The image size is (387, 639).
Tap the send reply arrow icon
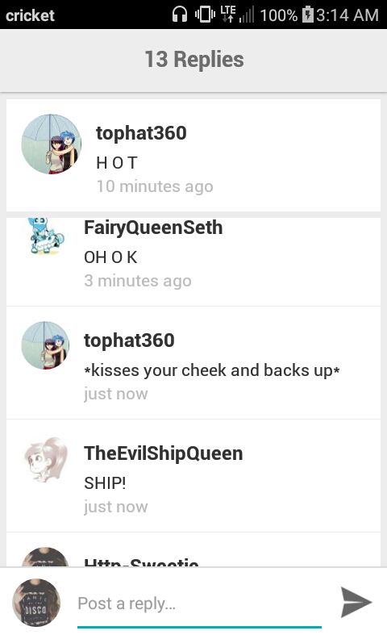tap(356, 603)
